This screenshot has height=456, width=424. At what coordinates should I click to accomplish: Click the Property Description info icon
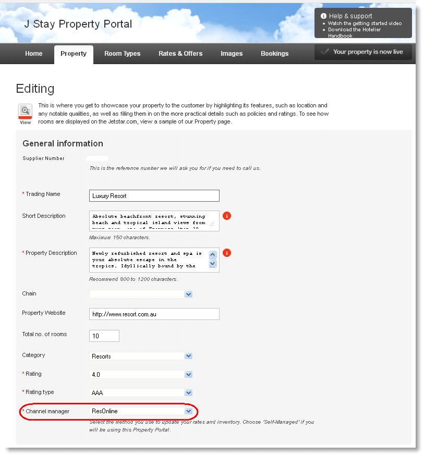pyautogui.click(x=227, y=253)
